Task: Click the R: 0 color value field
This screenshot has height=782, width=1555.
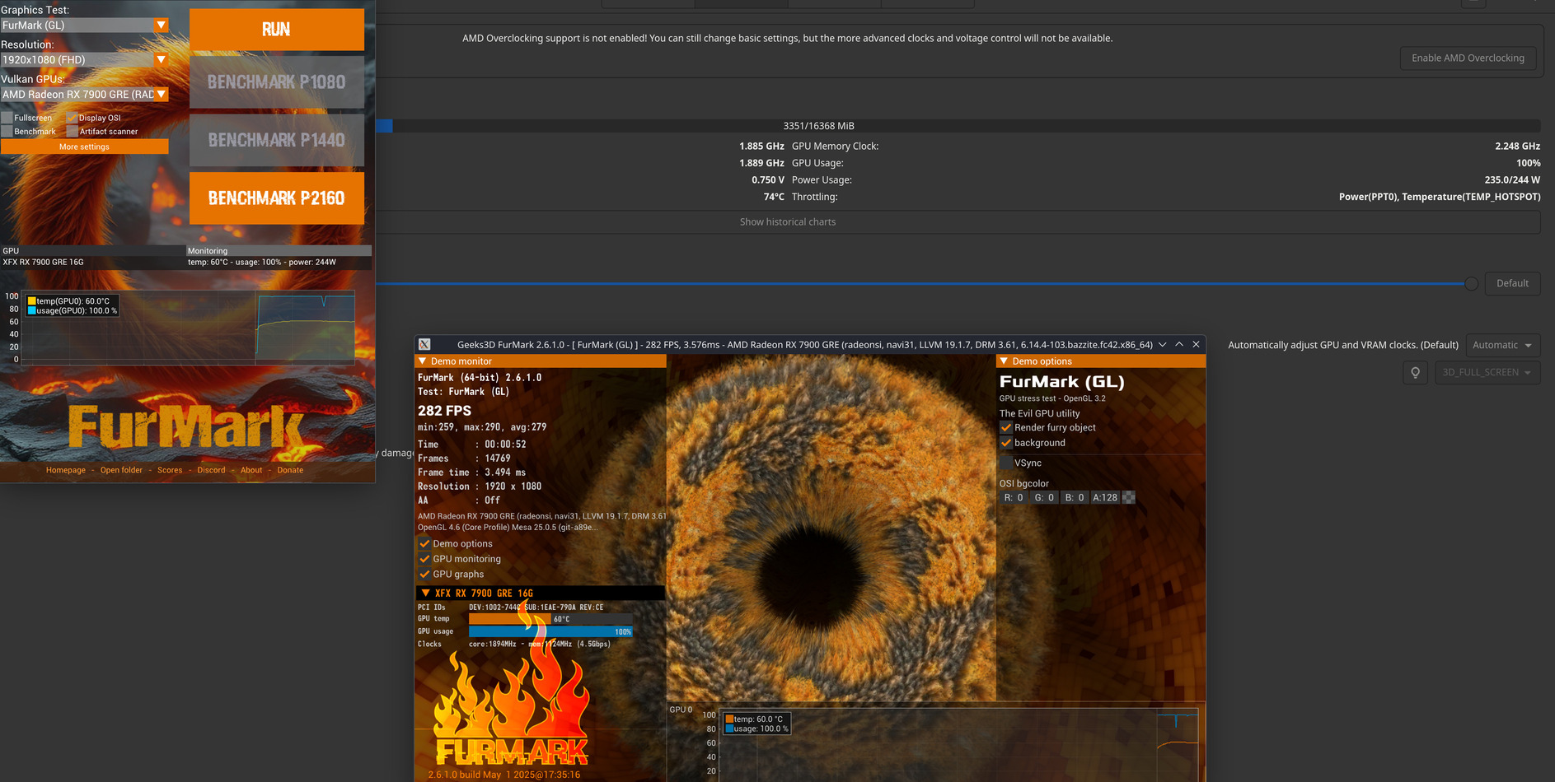Action: coord(1014,498)
